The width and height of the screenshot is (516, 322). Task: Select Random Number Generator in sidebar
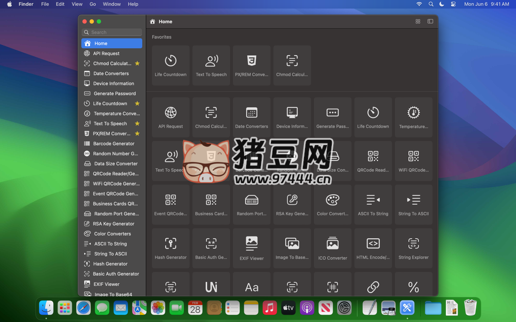tap(112, 153)
